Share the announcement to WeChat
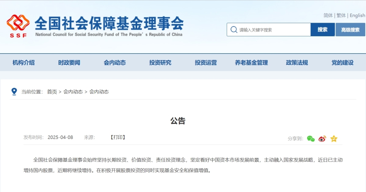366x192 pixels. pos(310,138)
